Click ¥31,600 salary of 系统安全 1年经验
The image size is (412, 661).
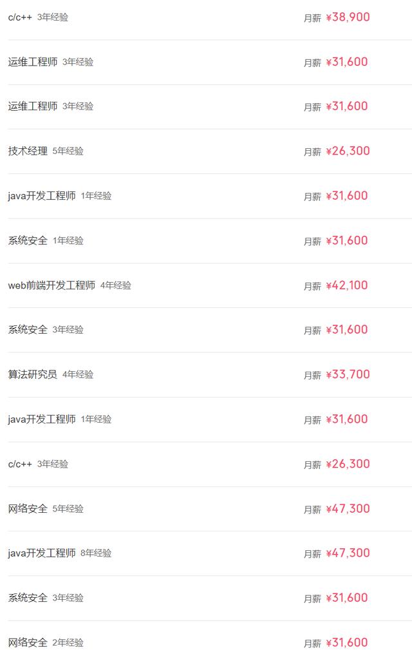[x=348, y=241]
